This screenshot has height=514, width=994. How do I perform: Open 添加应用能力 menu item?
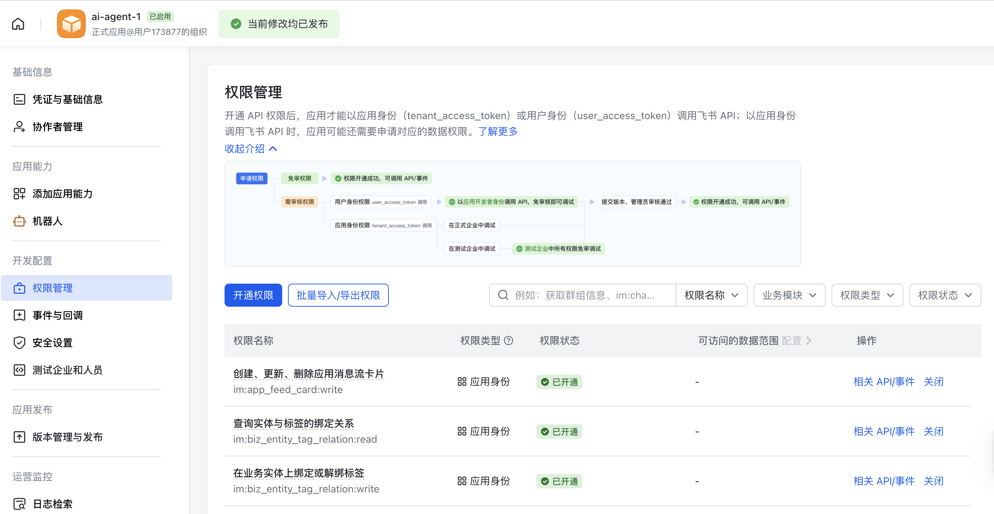(87, 193)
